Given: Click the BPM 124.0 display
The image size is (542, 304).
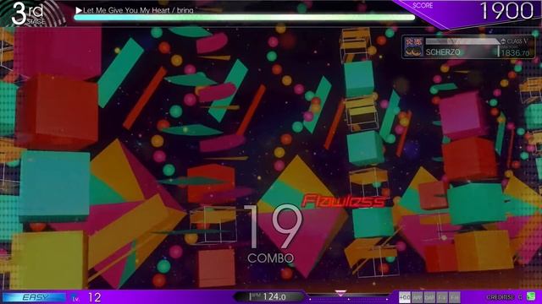Looking at the screenshot, I should click(269, 296).
